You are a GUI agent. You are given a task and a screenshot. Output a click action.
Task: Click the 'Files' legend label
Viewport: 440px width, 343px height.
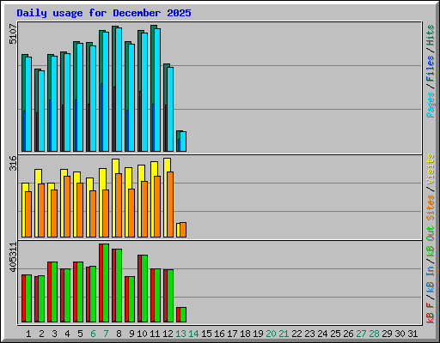[x=431, y=69]
